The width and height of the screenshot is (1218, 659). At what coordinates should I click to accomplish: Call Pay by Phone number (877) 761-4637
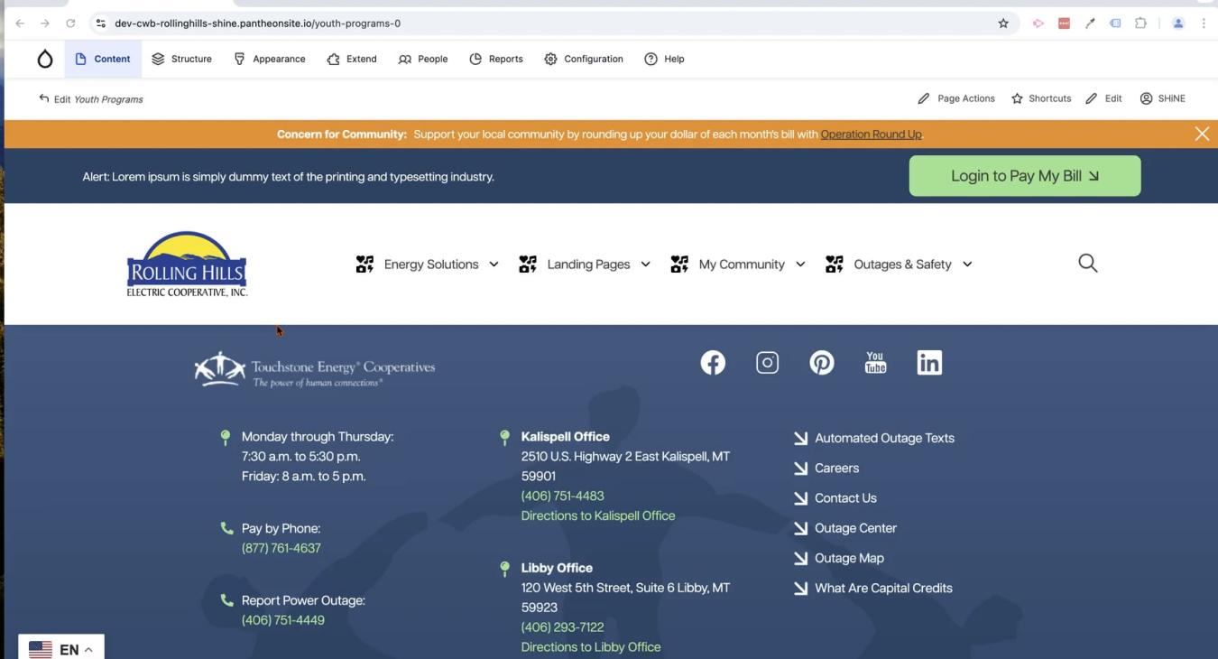pyautogui.click(x=281, y=548)
